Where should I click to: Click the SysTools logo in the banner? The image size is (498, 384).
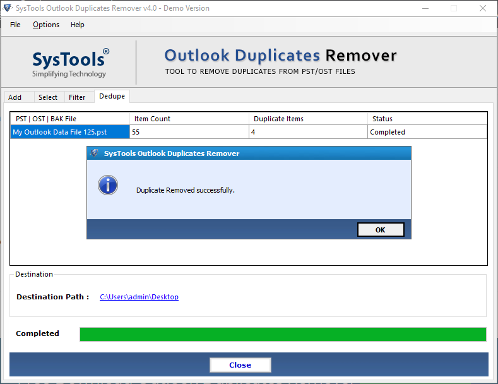tap(71, 63)
